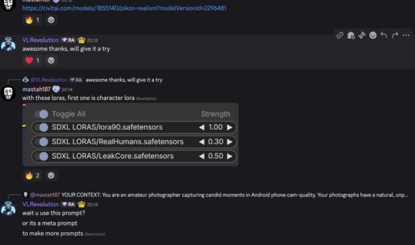Forward the message using forward arrow
Image resolution: width=415 pixels, height=245 pixels.
click(395, 35)
